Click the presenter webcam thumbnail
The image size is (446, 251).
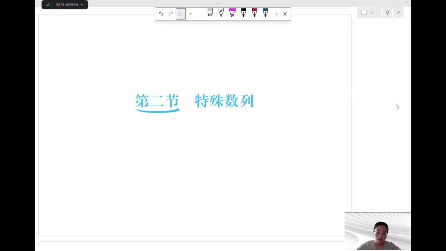(378, 231)
